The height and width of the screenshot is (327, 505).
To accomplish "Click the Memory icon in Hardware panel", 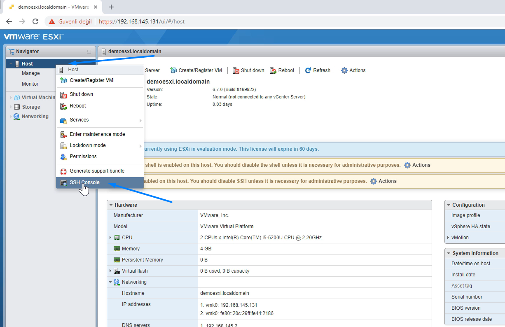I will click(117, 249).
